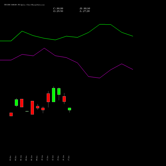This screenshot has height=166, width=166.
Task: Select the tall green candlestick for 12 Jun
Action: [x=53, y=95]
